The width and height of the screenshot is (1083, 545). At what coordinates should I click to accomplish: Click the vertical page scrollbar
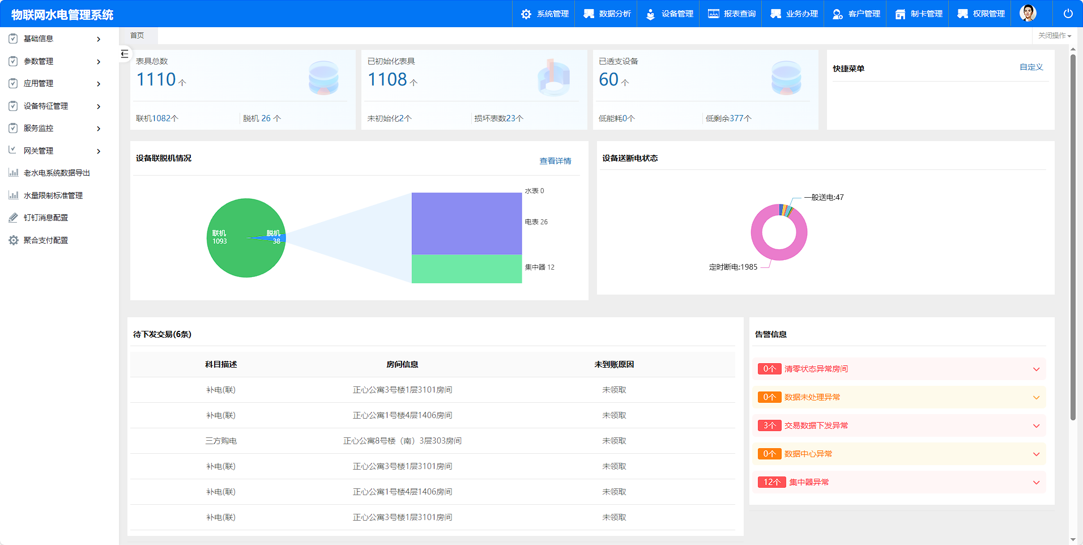[x=1073, y=238]
